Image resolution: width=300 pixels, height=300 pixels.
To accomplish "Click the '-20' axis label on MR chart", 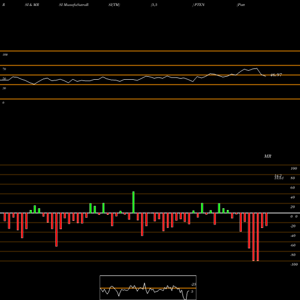I will pyautogui.click(x=293, y=226).
